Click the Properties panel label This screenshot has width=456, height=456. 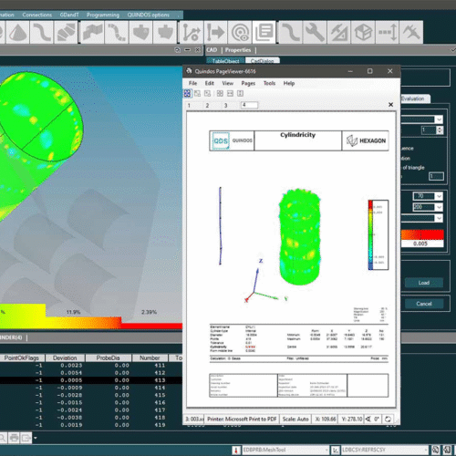[238, 50]
